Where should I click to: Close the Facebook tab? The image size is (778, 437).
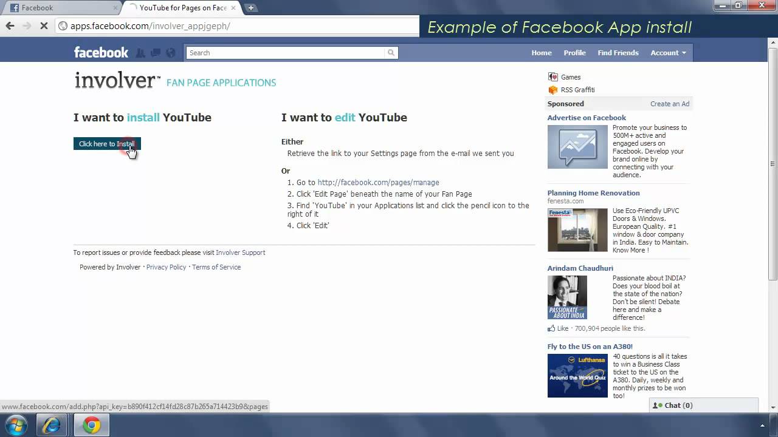coord(115,8)
